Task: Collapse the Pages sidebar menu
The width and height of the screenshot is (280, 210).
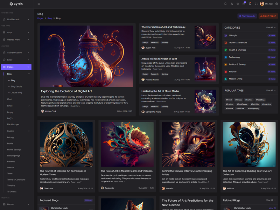Action: coord(16,67)
